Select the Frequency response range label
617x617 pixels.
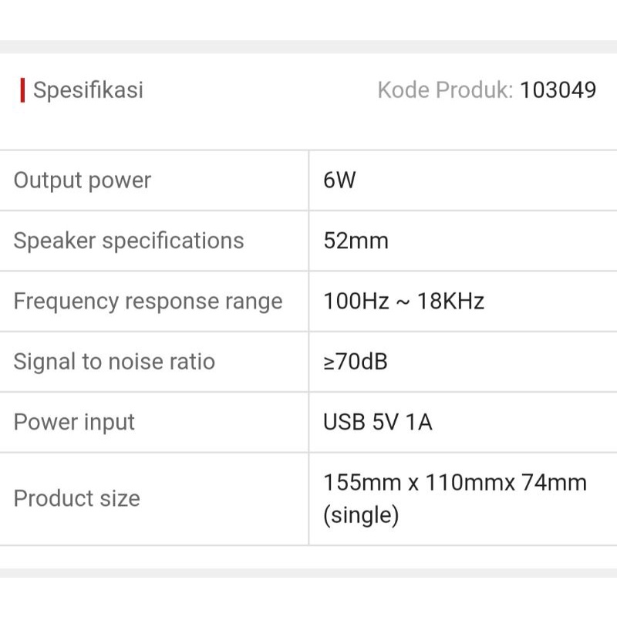[148, 301]
